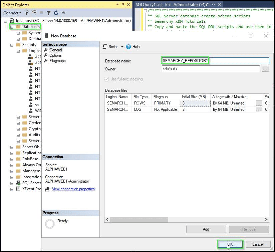Click the Add button
The image size is (275, 252).
pyautogui.click(x=206, y=229)
